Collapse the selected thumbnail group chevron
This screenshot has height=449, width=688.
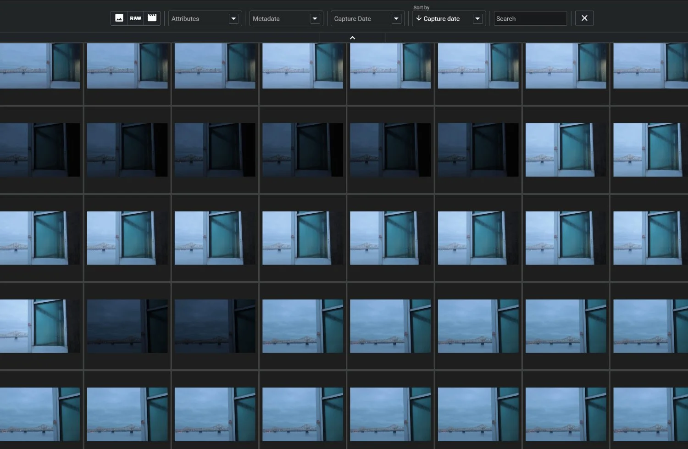click(x=352, y=38)
